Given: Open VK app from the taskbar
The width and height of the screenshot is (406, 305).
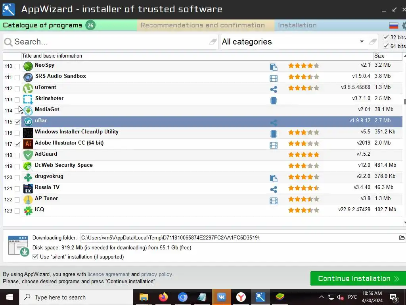Looking at the screenshot, I should tap(221, 297).
